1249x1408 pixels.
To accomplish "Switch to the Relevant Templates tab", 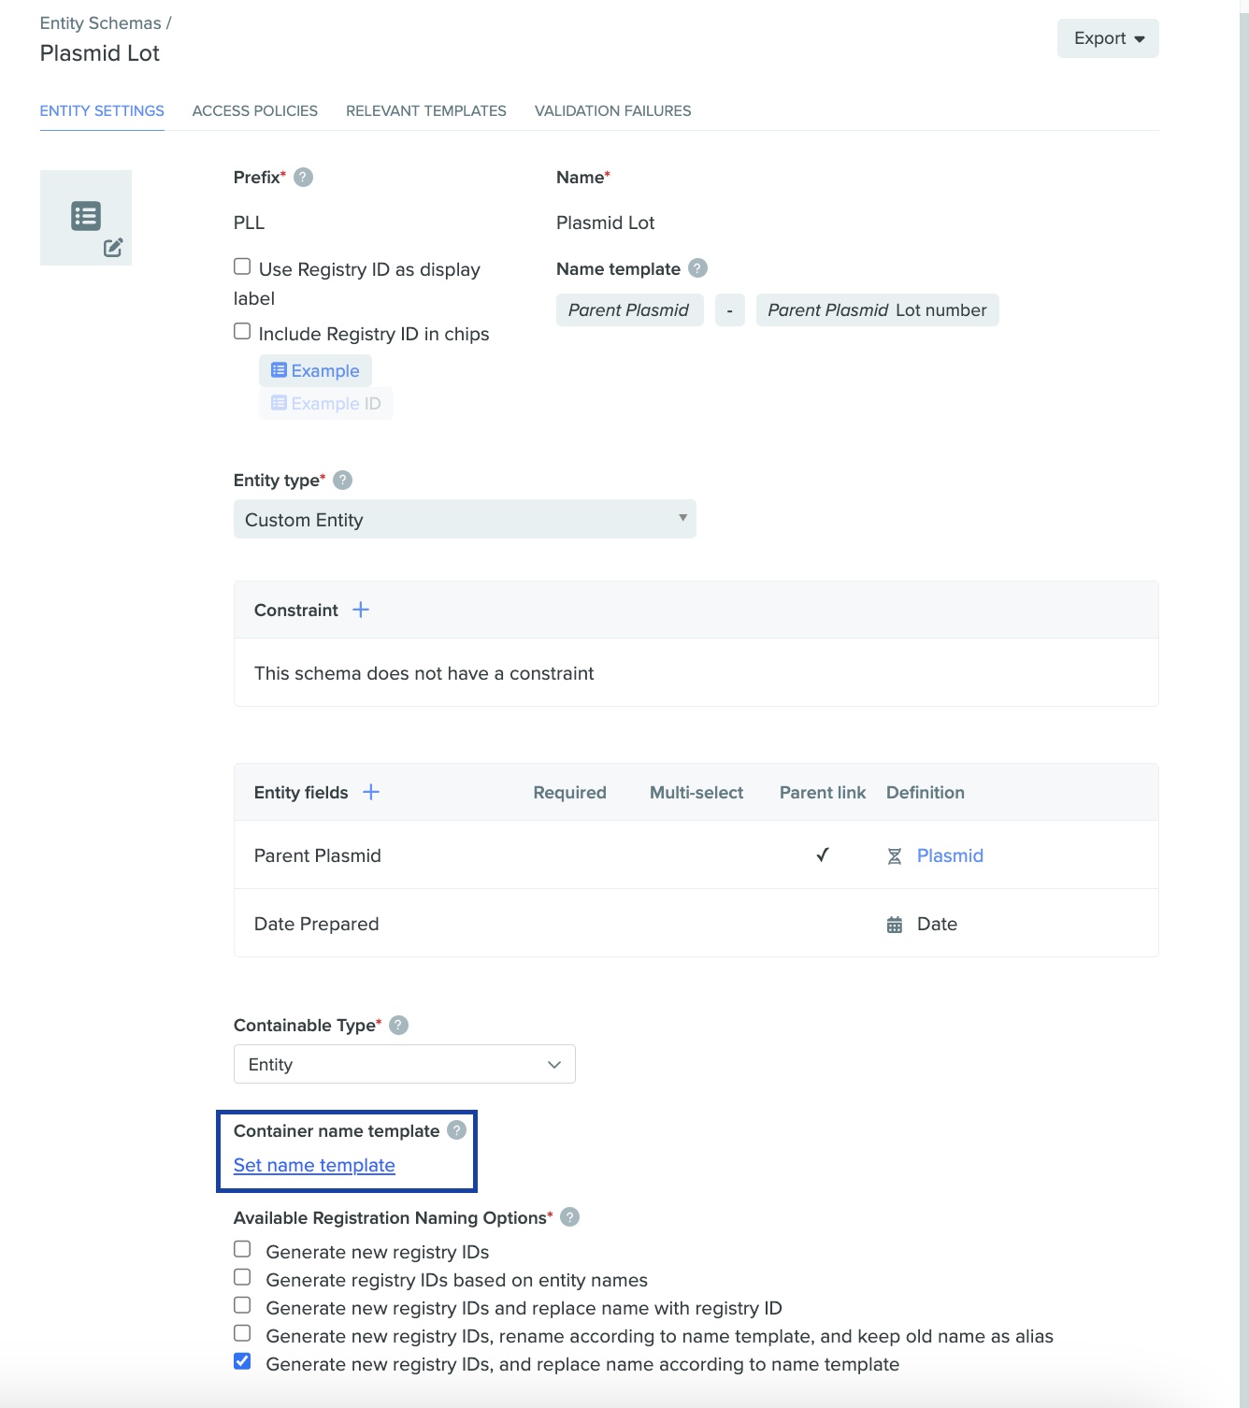I will tap(426, 110).
